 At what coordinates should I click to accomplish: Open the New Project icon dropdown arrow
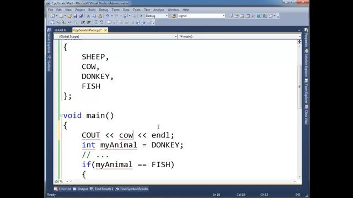point(56,16)
